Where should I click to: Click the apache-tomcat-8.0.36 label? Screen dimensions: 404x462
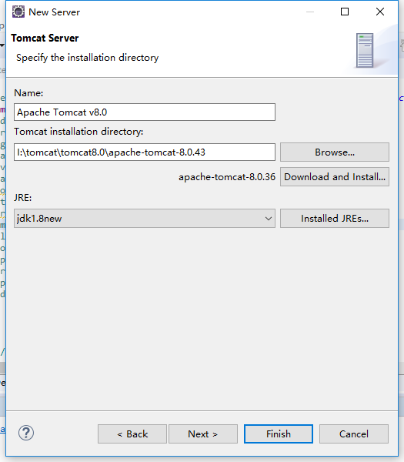[x=227, y=177]
